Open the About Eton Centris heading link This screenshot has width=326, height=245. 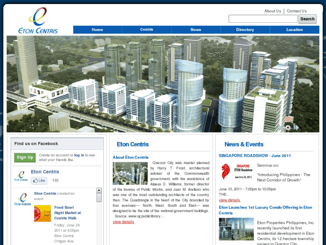(130, 157)
